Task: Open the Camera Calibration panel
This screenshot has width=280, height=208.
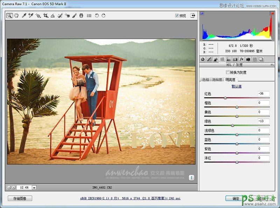Action: click(x=248, y=59)
